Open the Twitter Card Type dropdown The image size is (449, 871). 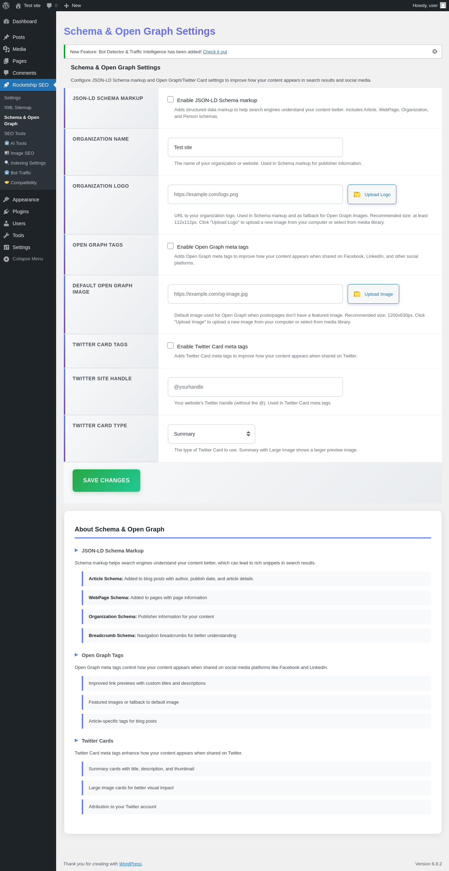point(212,434)
